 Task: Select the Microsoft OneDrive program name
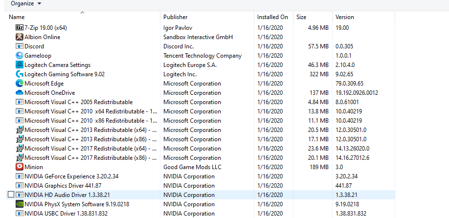pyautogui.click(x=50, y=93)
